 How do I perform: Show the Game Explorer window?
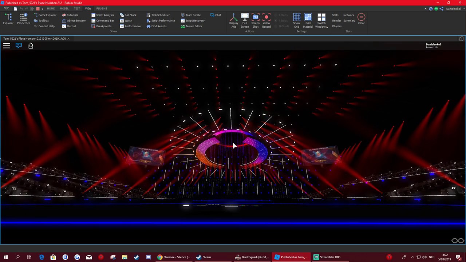coord(45,15)
